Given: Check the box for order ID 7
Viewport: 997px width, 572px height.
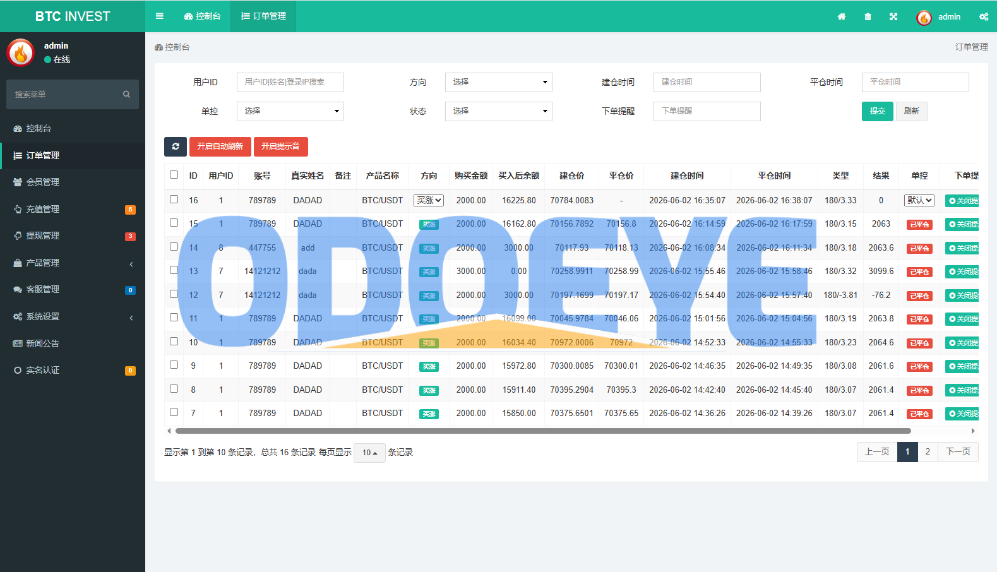Looking at the screenshot, I should [x=174, y=412].
